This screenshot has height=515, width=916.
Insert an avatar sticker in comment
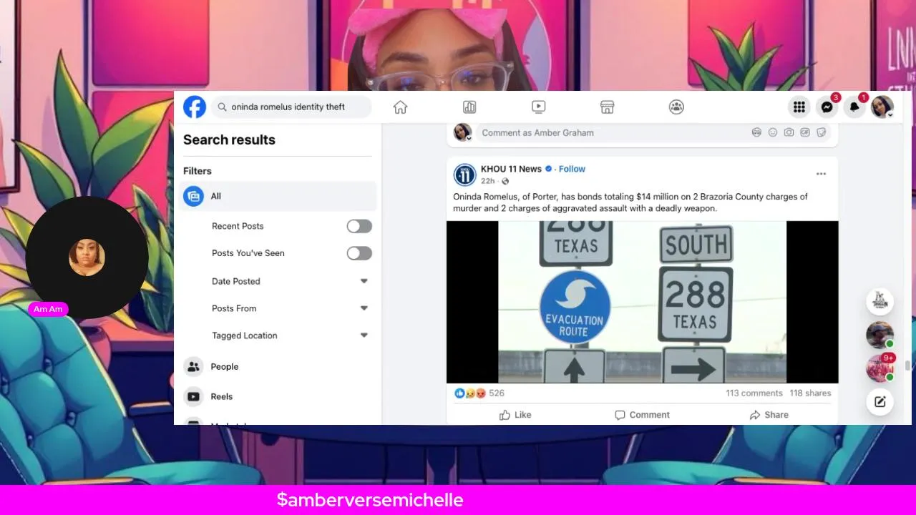click(x=756, y=132)
